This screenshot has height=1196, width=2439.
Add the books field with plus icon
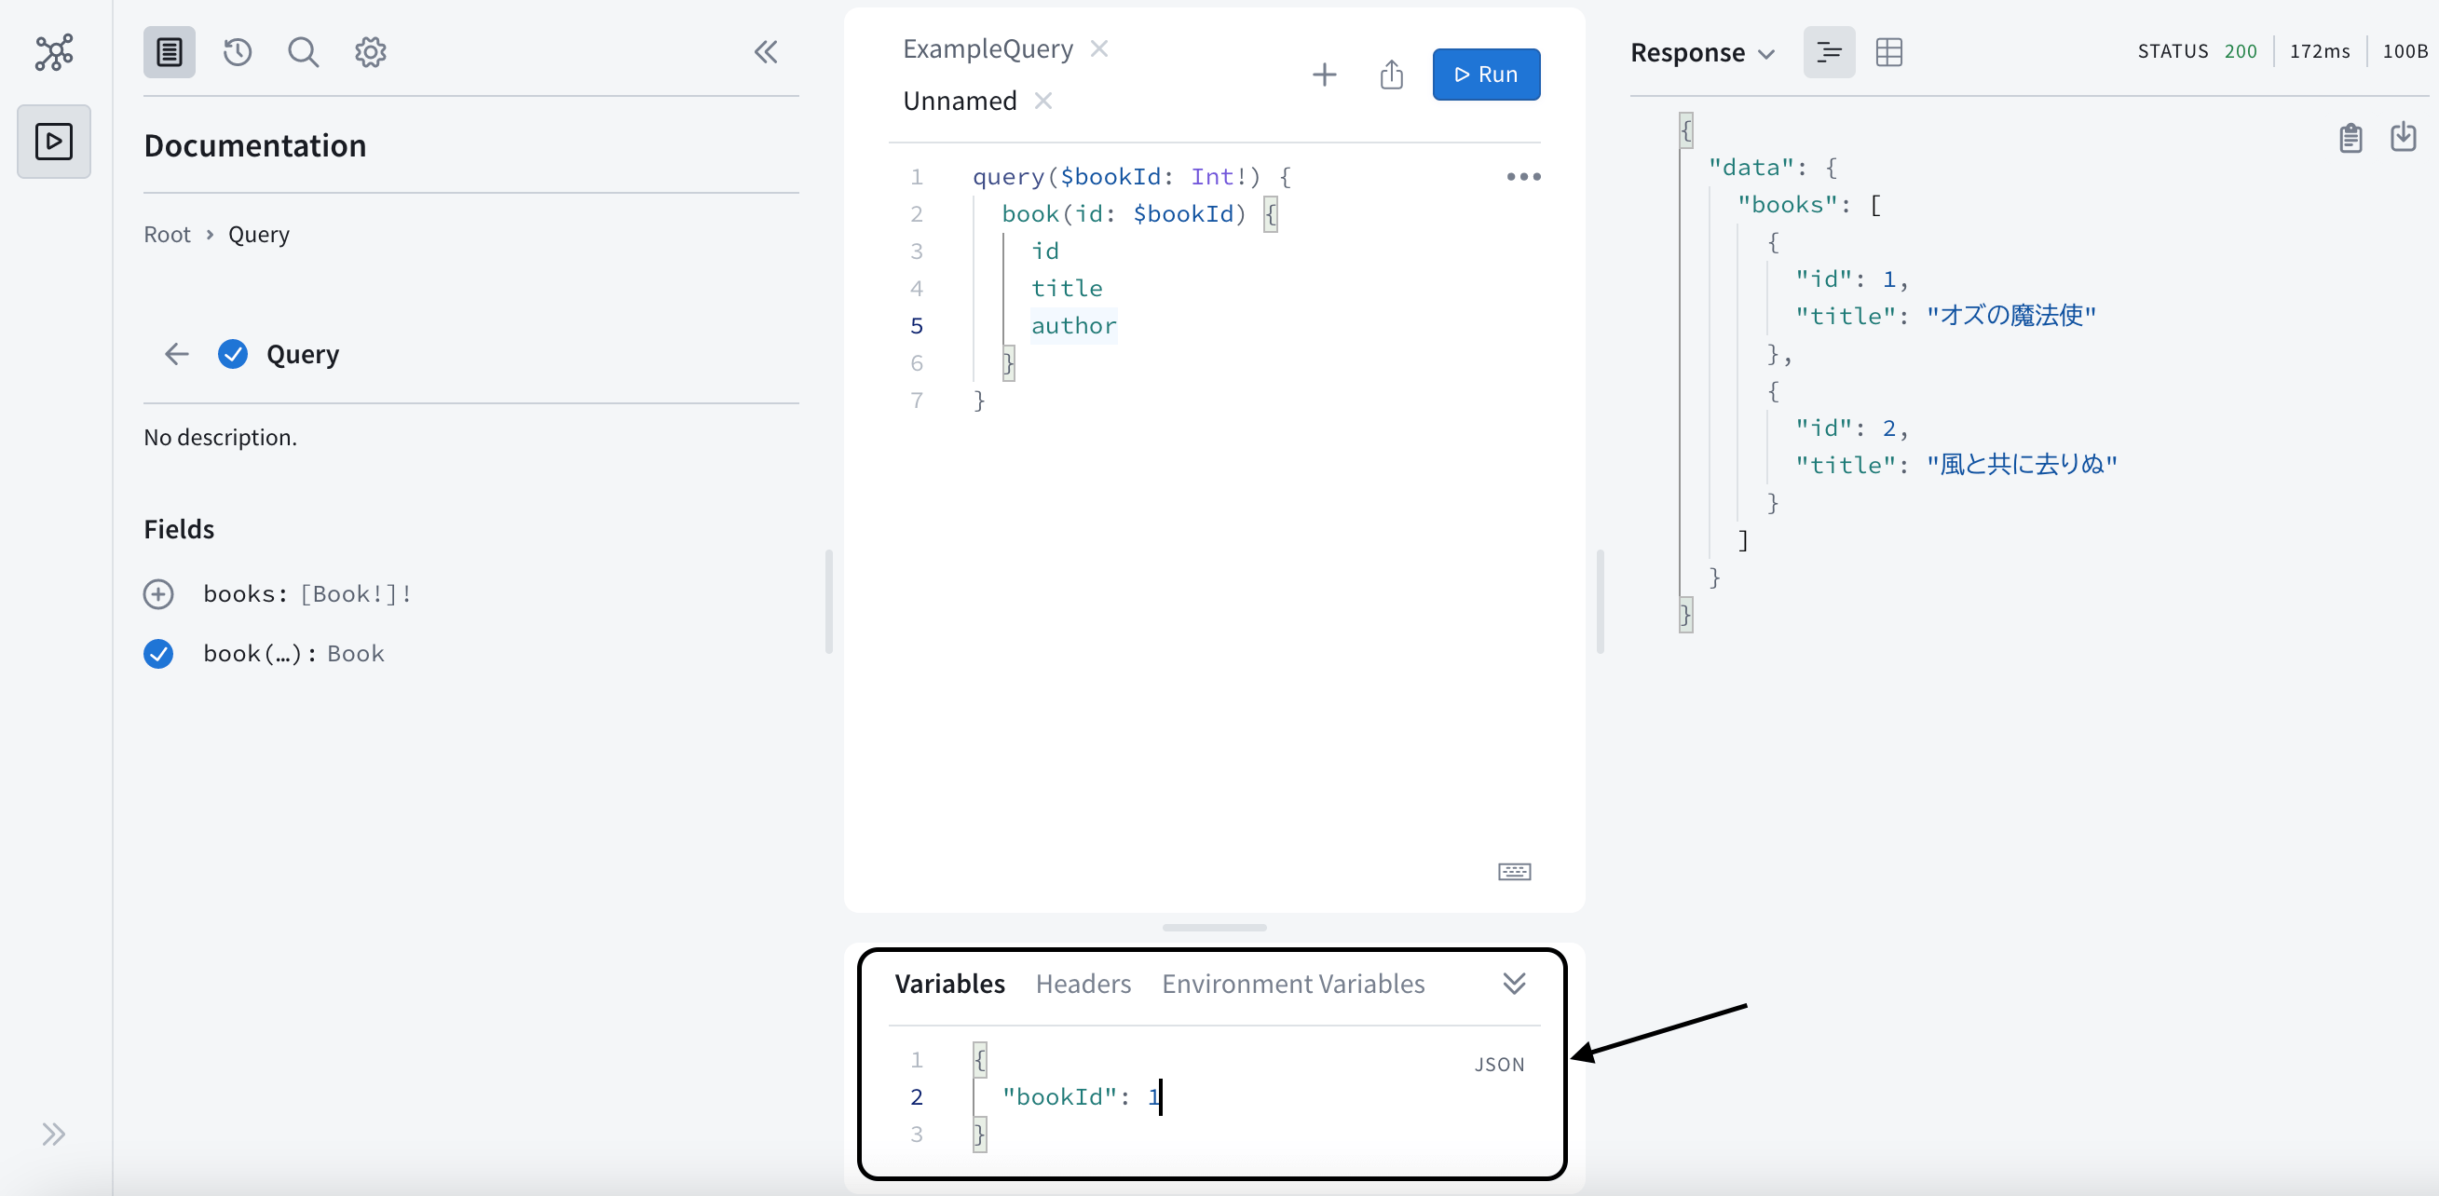click(x=158, y=593)
